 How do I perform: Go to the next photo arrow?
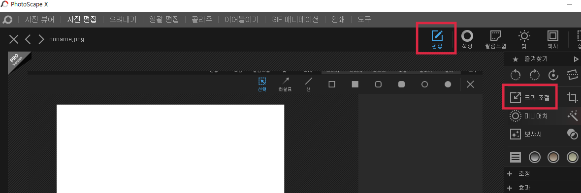coord(41,39)
